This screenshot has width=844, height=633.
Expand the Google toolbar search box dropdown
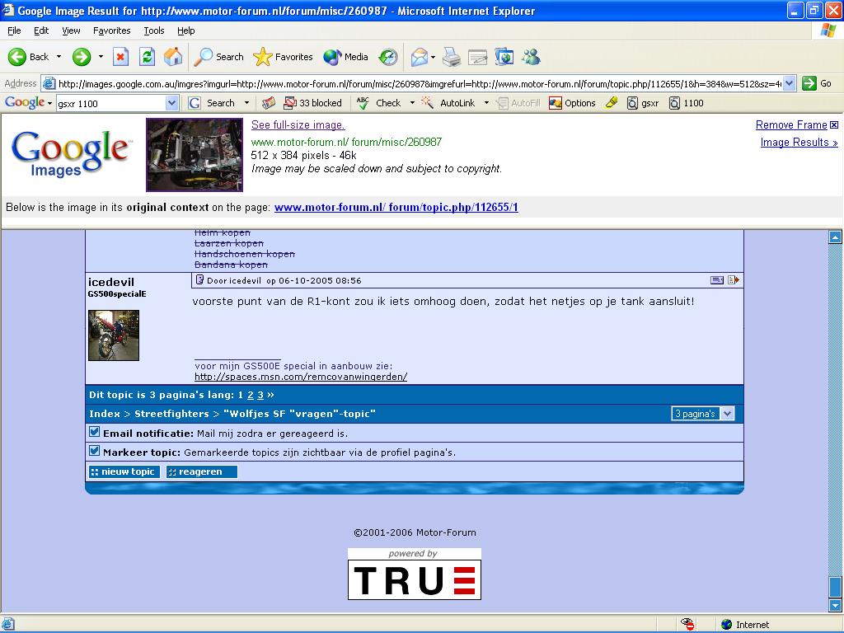[171, 103]
